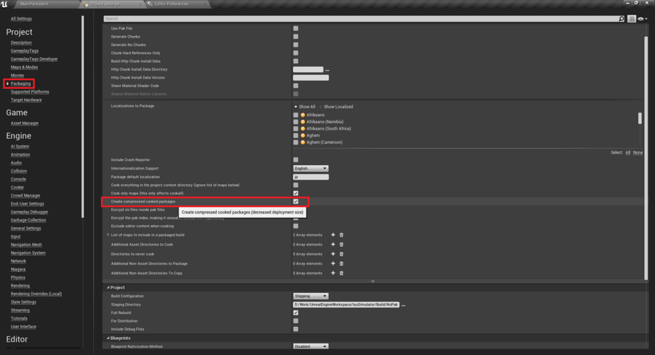This screenshot has height=355, width=655.
Task: Click the settings sidebar scrollbar
Action: coord(83,117)
